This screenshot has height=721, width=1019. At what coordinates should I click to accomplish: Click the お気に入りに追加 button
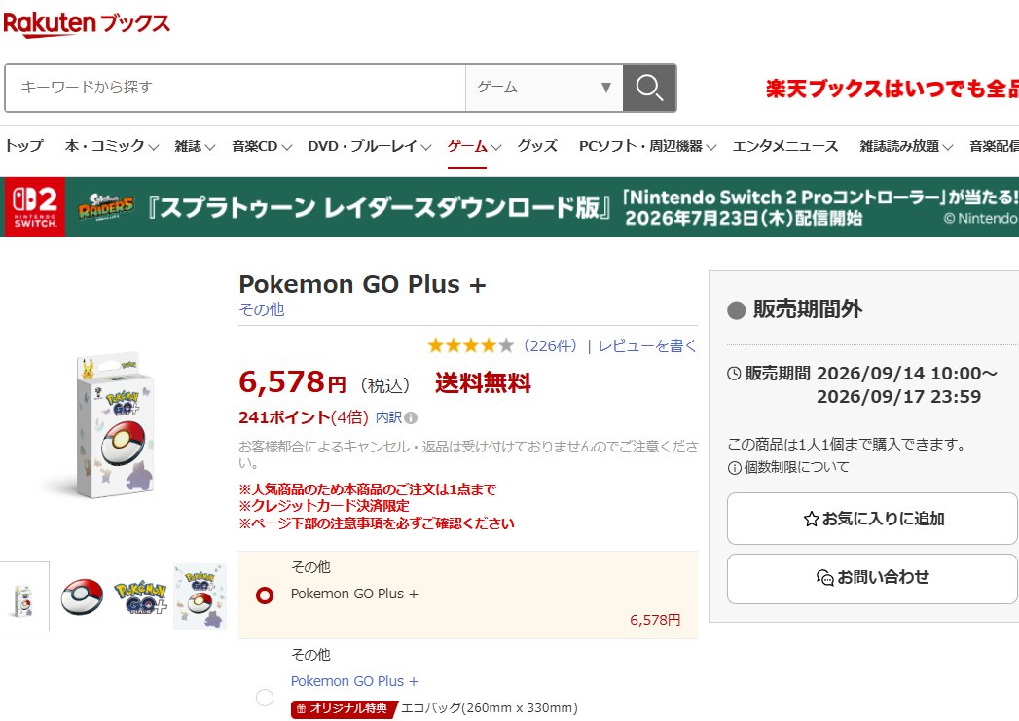pos(871,519)
